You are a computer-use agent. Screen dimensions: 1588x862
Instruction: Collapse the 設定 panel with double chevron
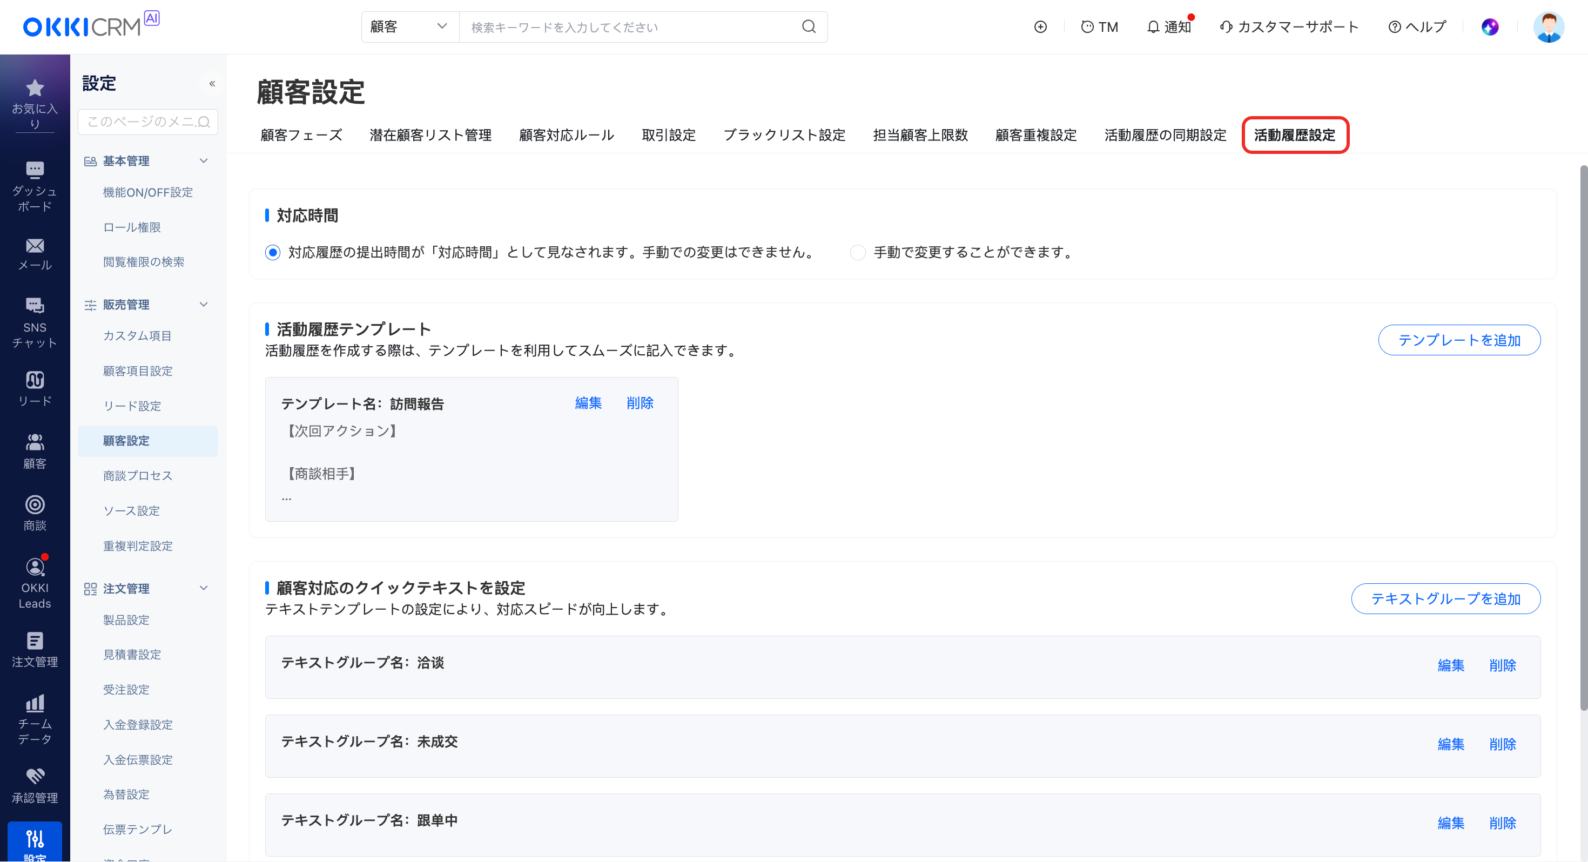coord(212,83)
